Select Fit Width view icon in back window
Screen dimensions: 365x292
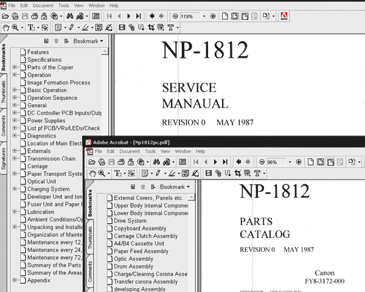tap(245, 16)
